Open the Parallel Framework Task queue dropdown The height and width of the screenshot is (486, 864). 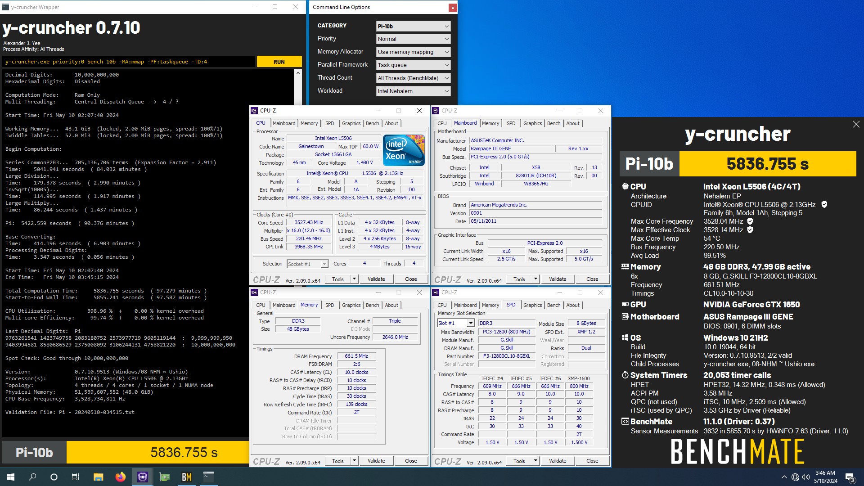point(413,65)
